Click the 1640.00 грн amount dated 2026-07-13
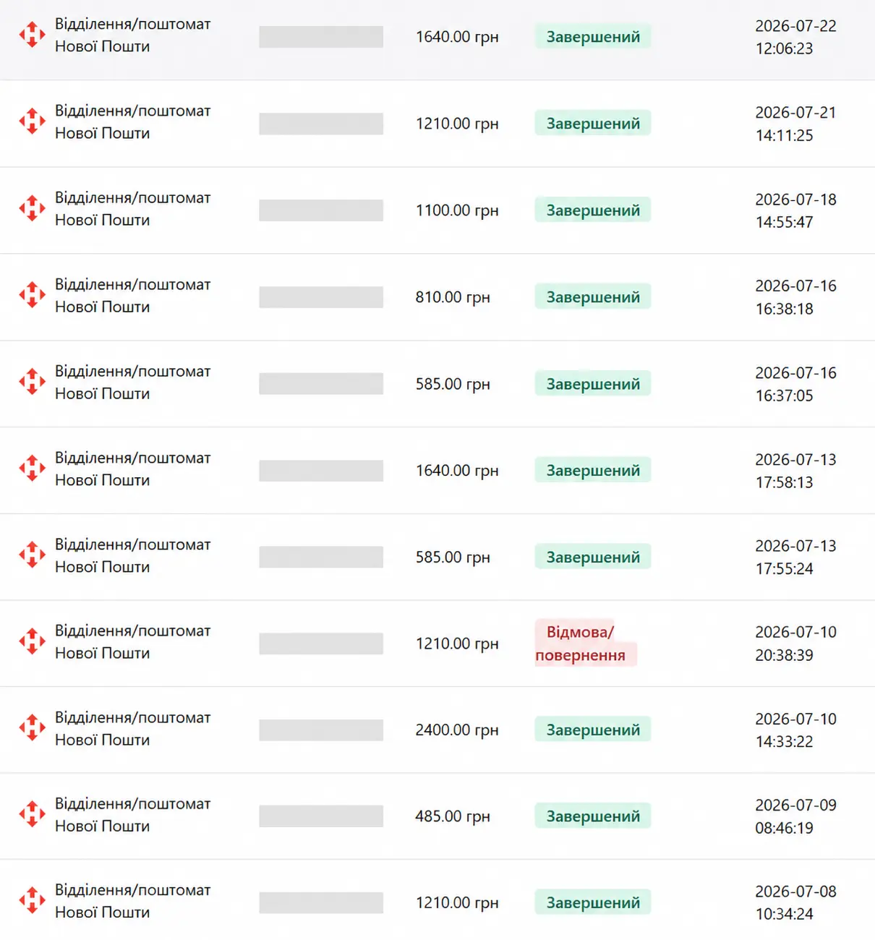This screenshot has width=875, height=940. pos(457,470)
